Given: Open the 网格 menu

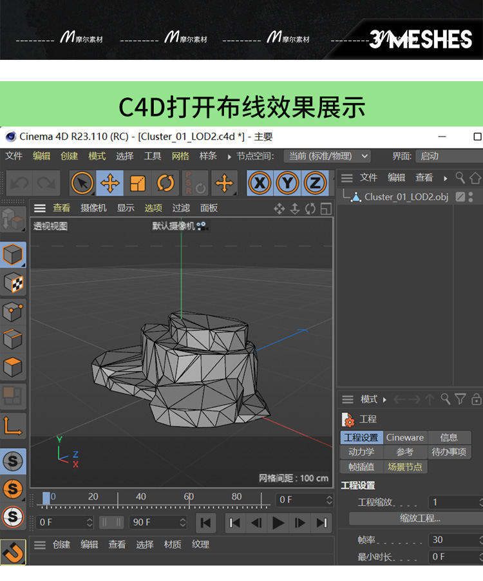Looking at the screenshot, I should [180, 156].
